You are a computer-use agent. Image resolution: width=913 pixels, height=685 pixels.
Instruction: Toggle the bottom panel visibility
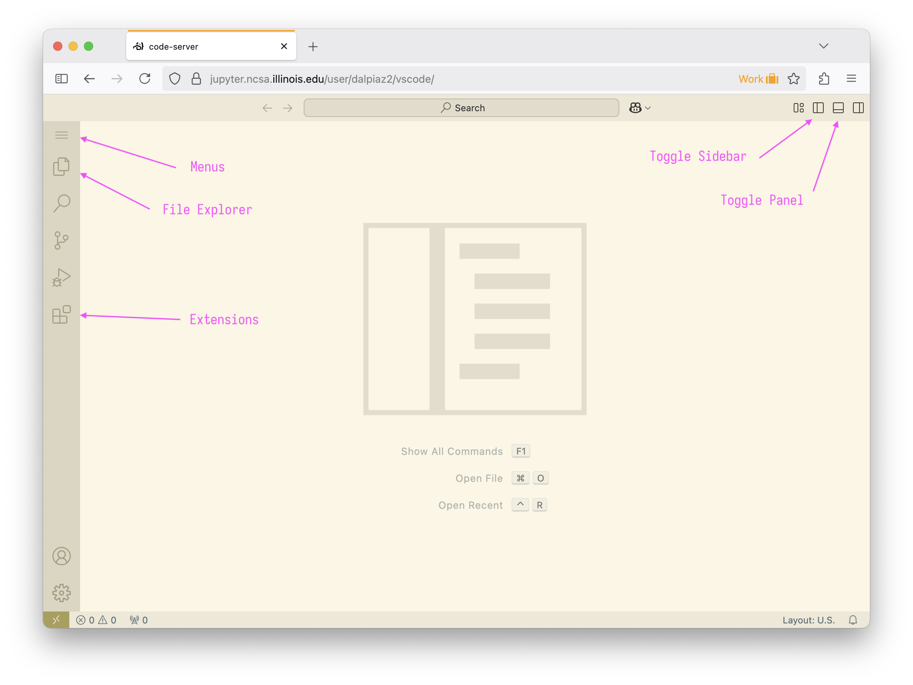[838, 108]
